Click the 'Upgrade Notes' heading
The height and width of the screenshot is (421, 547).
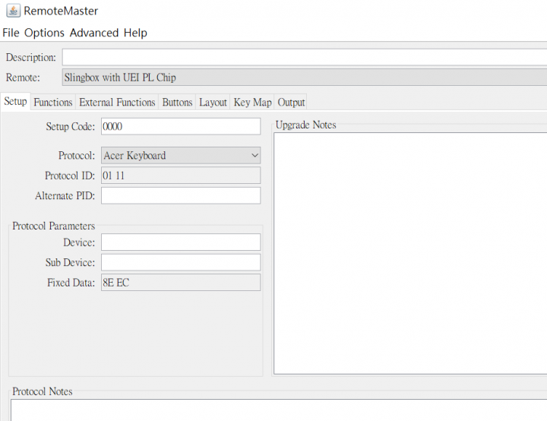[x=305, y=125]
